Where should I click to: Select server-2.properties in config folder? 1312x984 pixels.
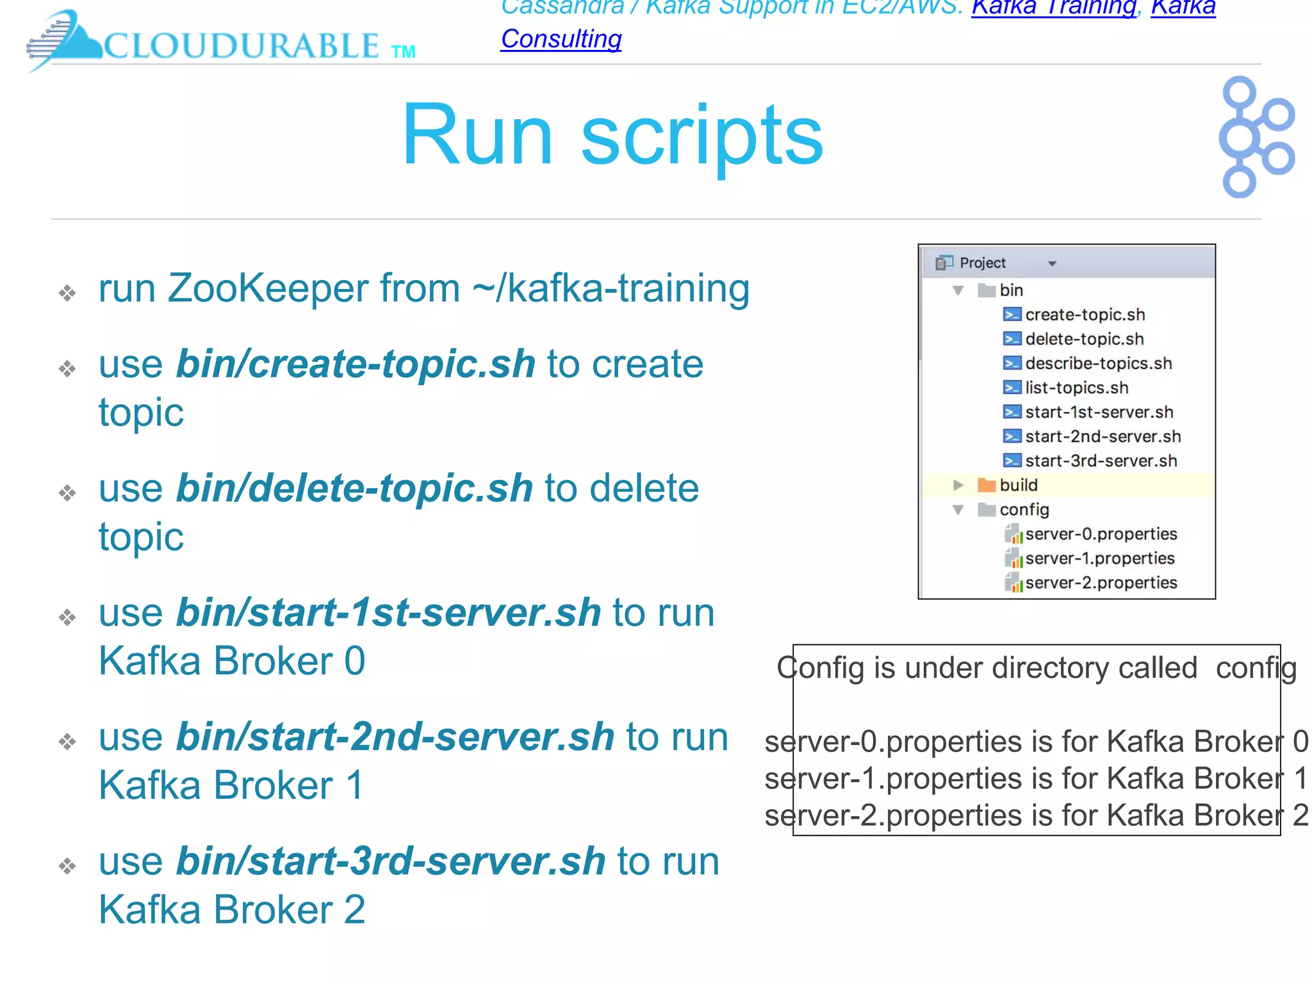click(x=1101, y=582)
